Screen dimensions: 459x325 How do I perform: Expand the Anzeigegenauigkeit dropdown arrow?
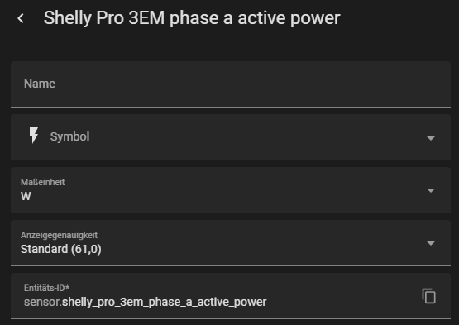pos(431,243)
